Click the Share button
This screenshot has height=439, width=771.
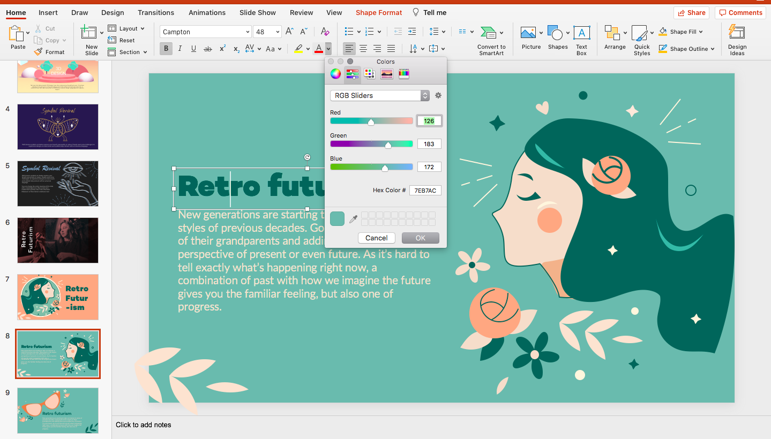coord(691,12)
